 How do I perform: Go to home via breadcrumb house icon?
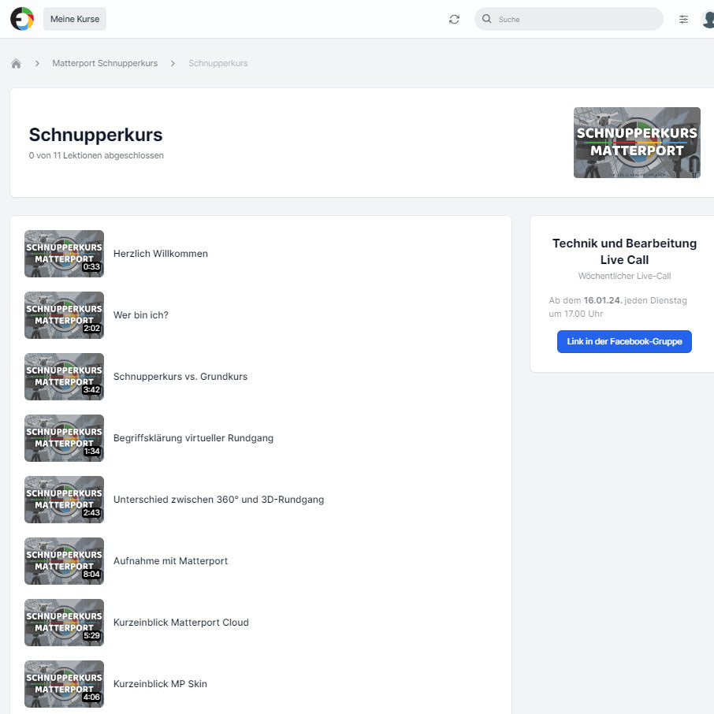[16, 63]
